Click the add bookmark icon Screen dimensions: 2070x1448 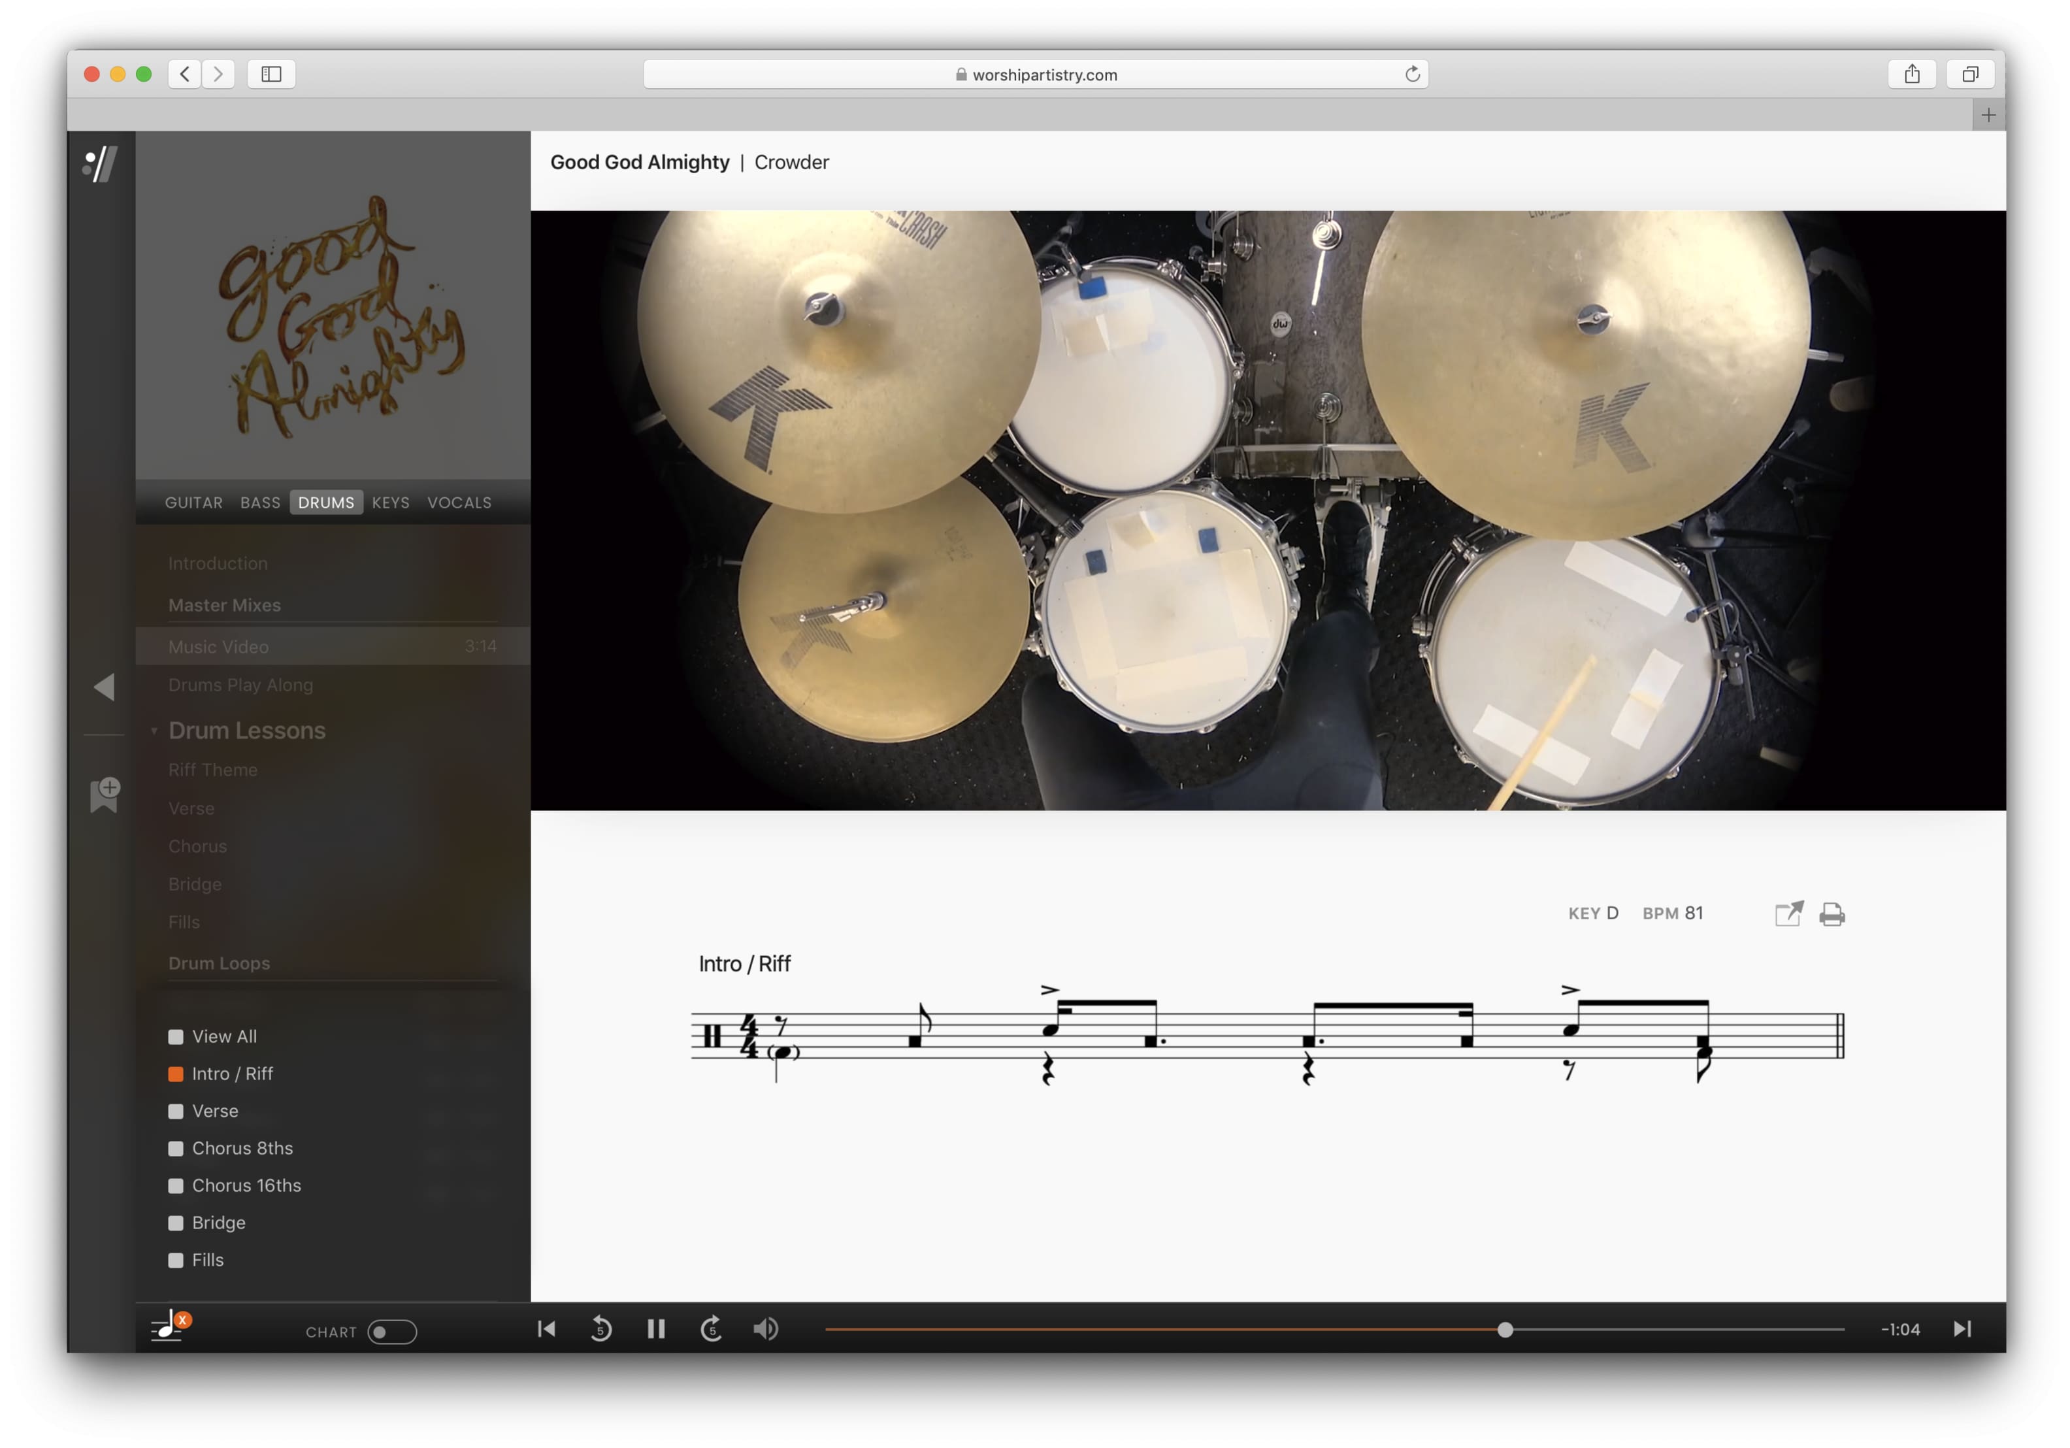[105, 795]
